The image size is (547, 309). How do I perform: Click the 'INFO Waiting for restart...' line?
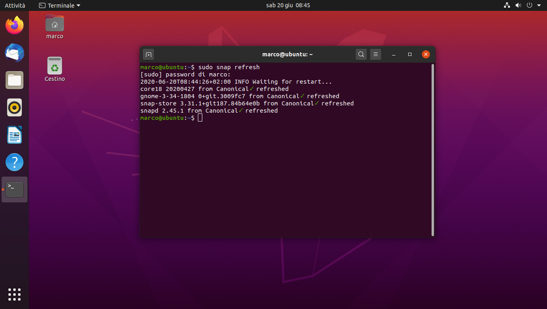click(236, 82)
